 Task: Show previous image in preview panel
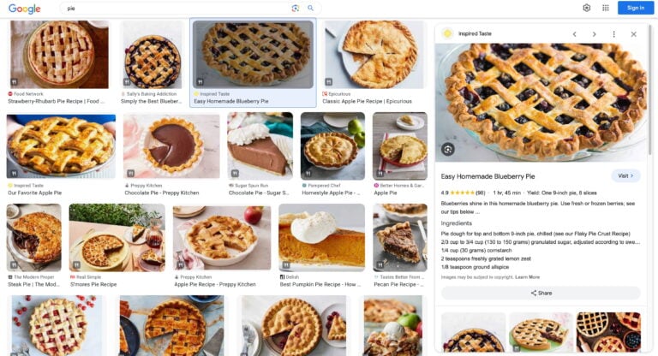pos(575,34)
